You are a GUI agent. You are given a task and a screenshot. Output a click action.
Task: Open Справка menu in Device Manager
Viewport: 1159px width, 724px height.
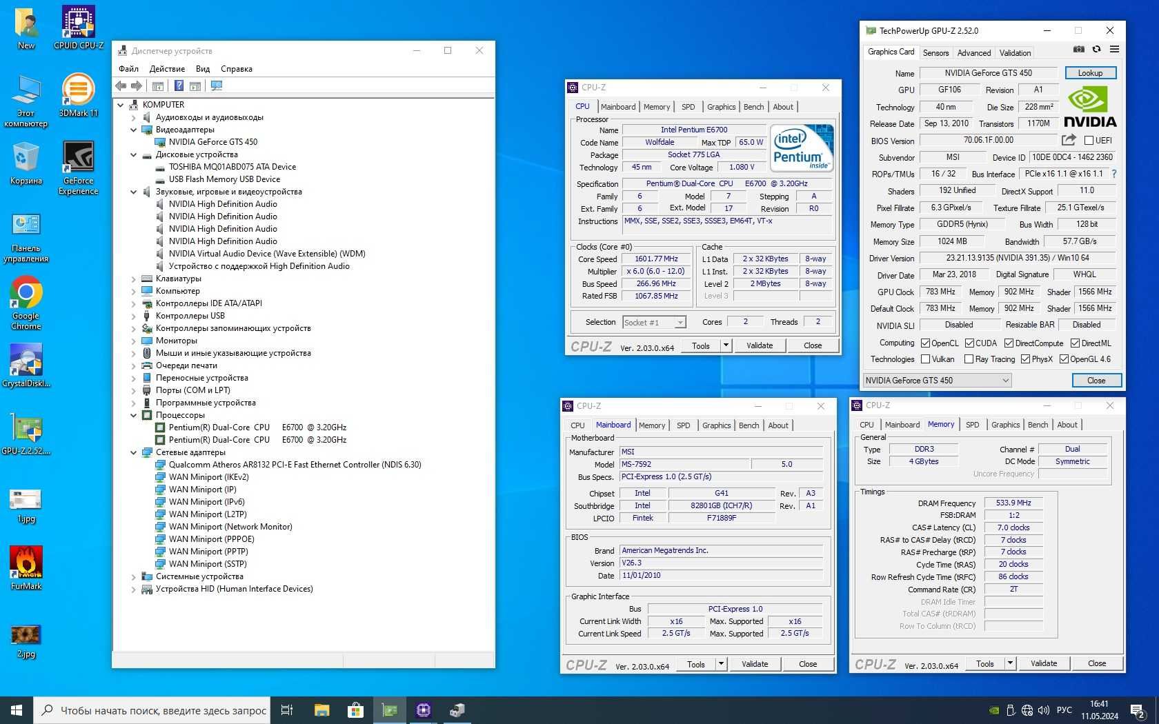[x=236, y=69]
